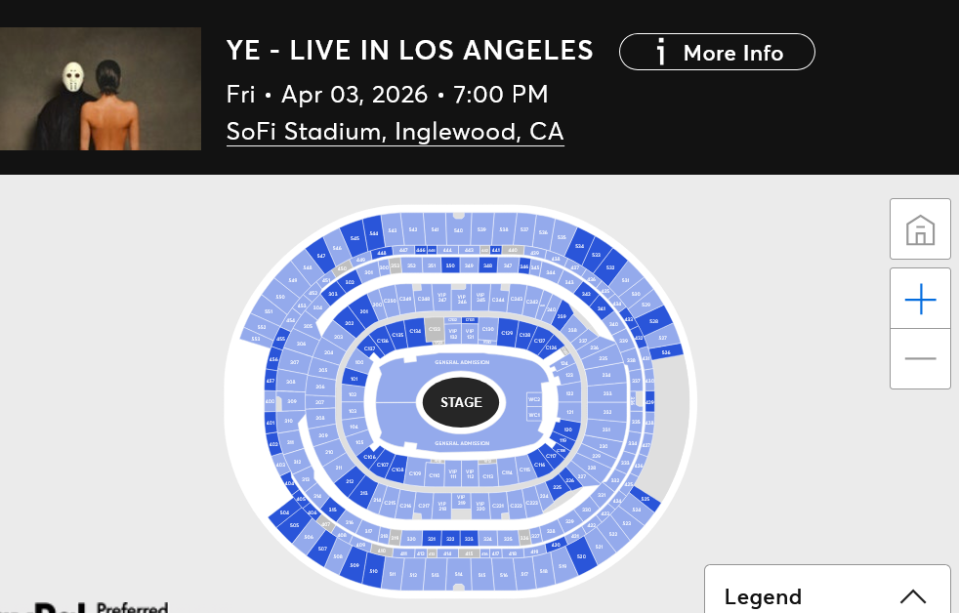The height and width of the screenshot is (613, 959).
Task: Choose section 534 on the map
Action: tap(579, 246)
